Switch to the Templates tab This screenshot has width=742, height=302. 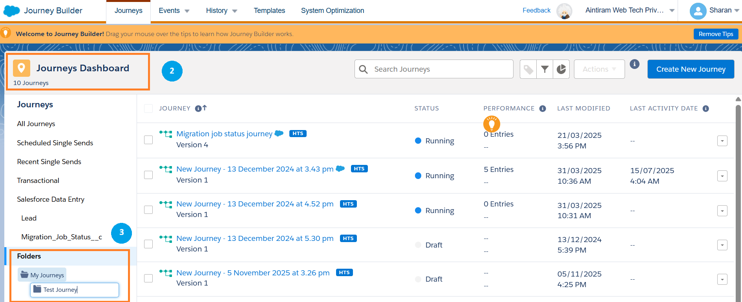pyautogui.click(x=269, y=11)
